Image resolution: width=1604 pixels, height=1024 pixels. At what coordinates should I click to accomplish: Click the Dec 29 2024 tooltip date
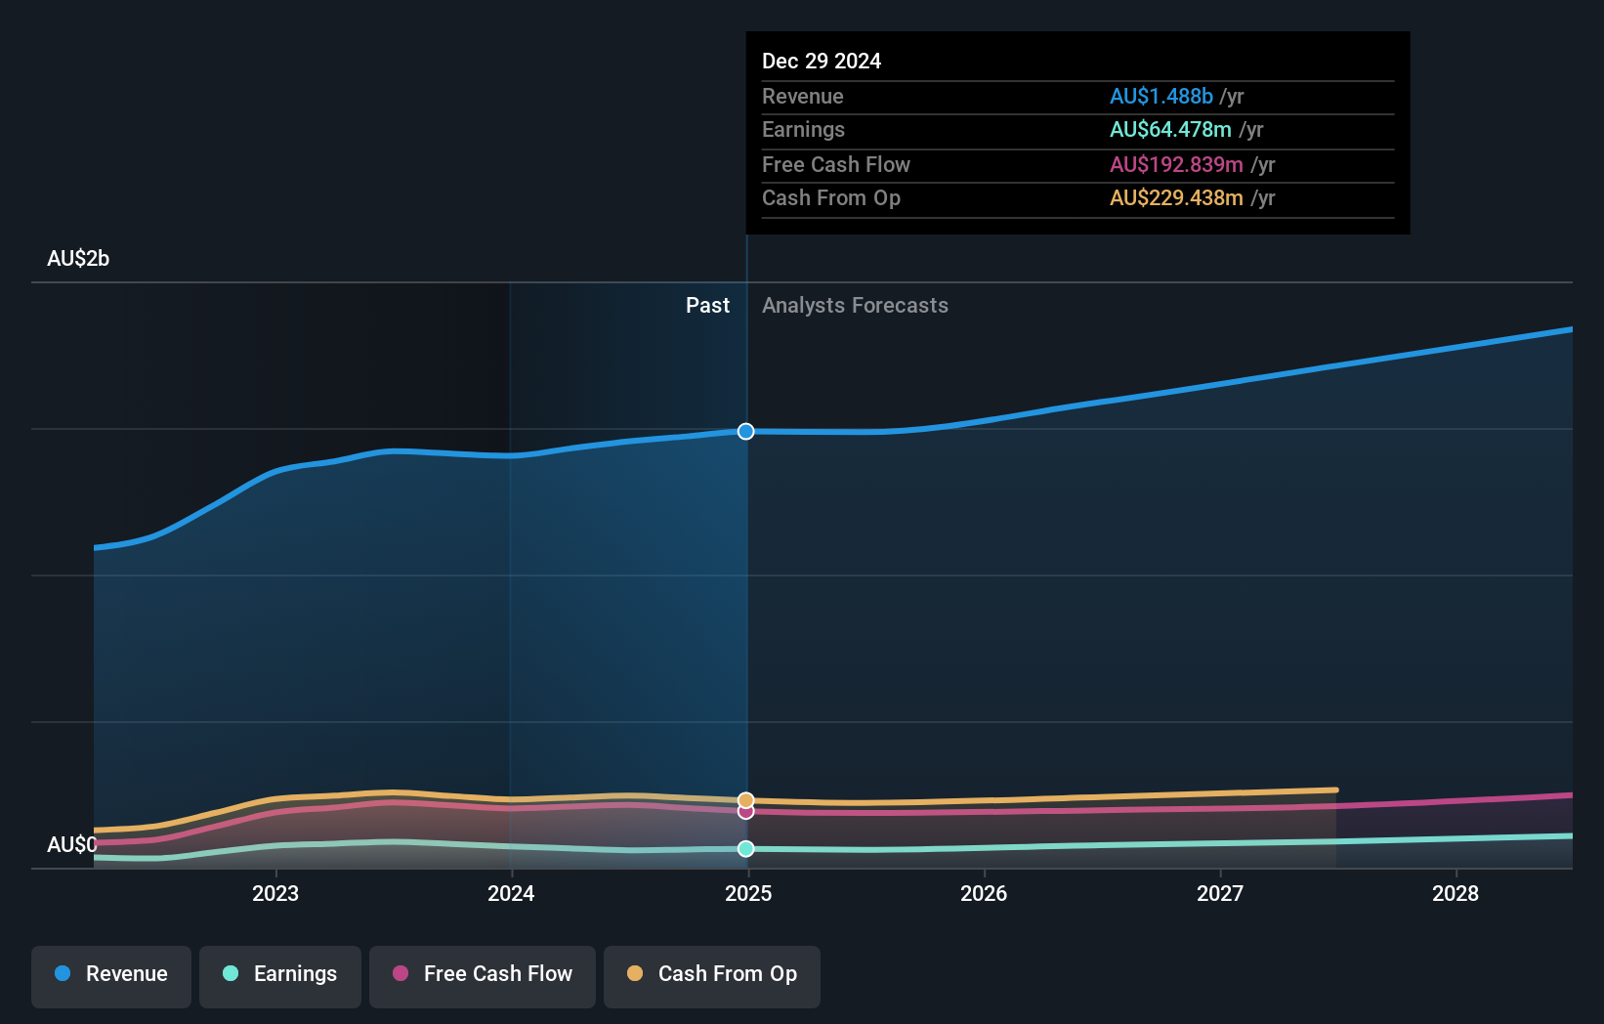pos(822,61)
